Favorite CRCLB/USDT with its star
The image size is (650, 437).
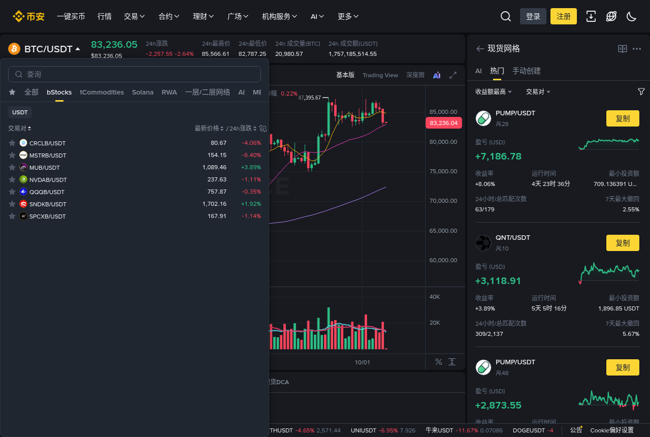coord(12,143)
